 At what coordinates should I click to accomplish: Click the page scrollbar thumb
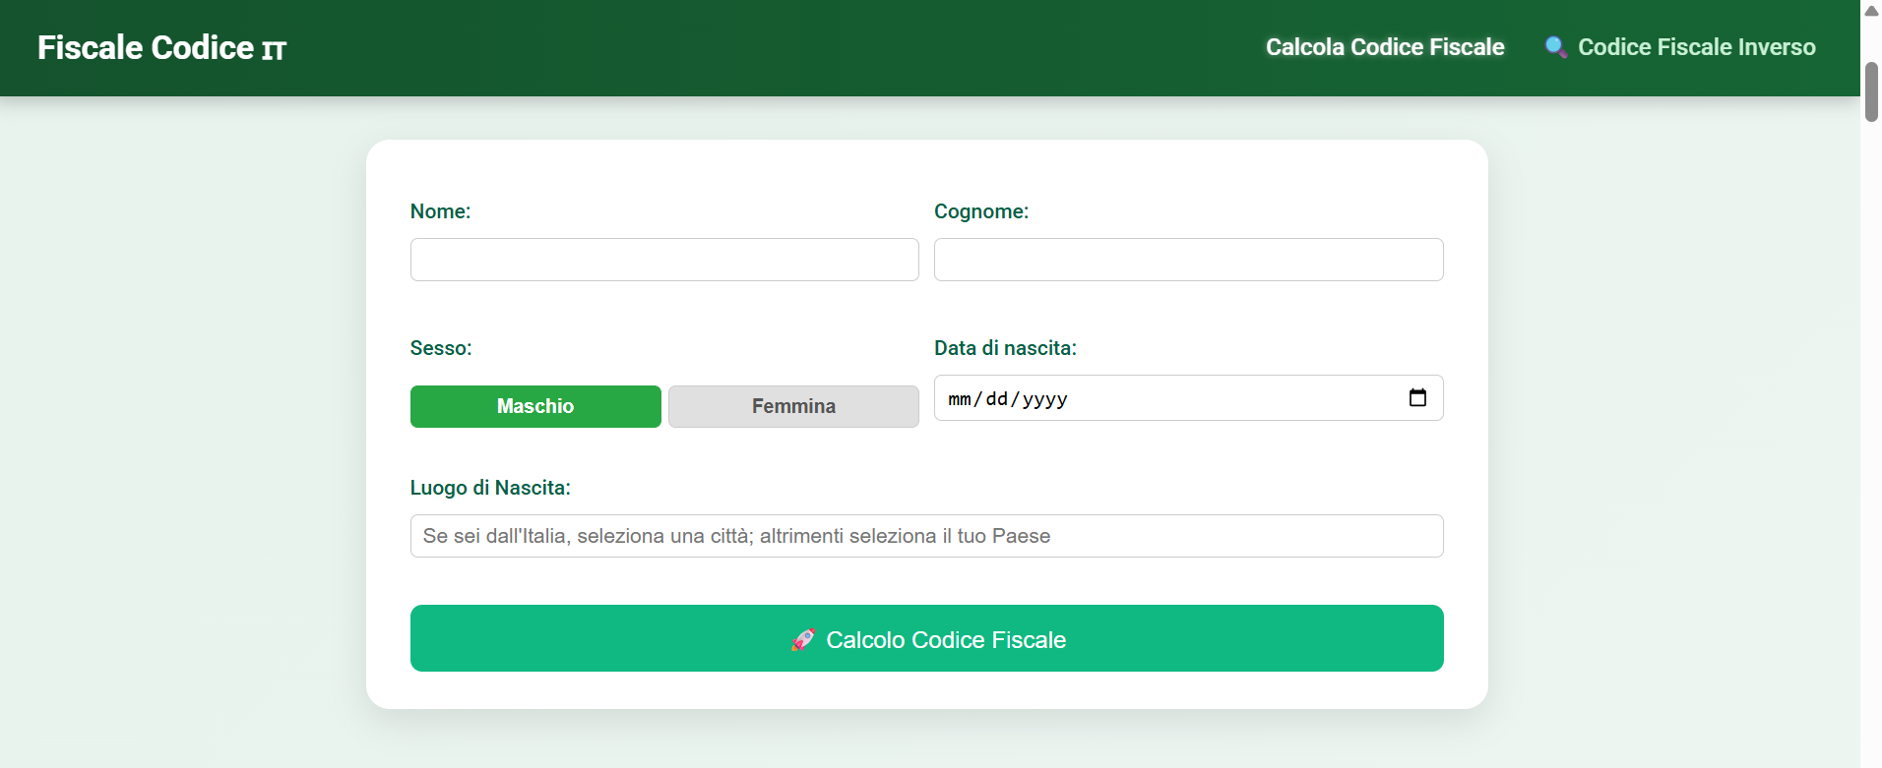coord(1871,92)
